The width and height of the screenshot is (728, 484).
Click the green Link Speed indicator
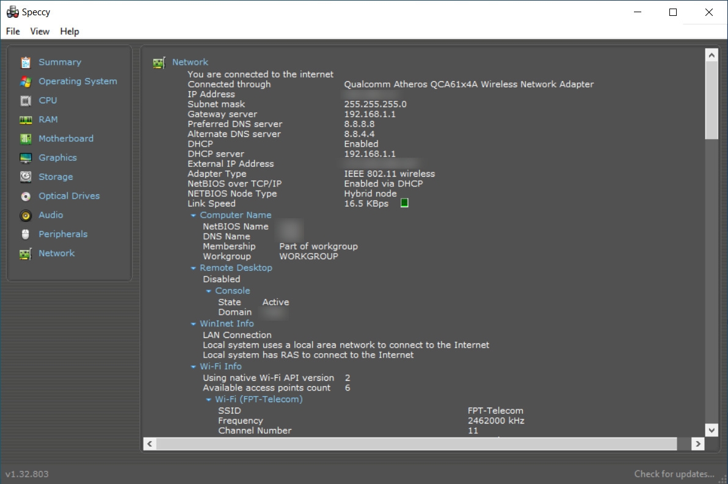[404, 203]
